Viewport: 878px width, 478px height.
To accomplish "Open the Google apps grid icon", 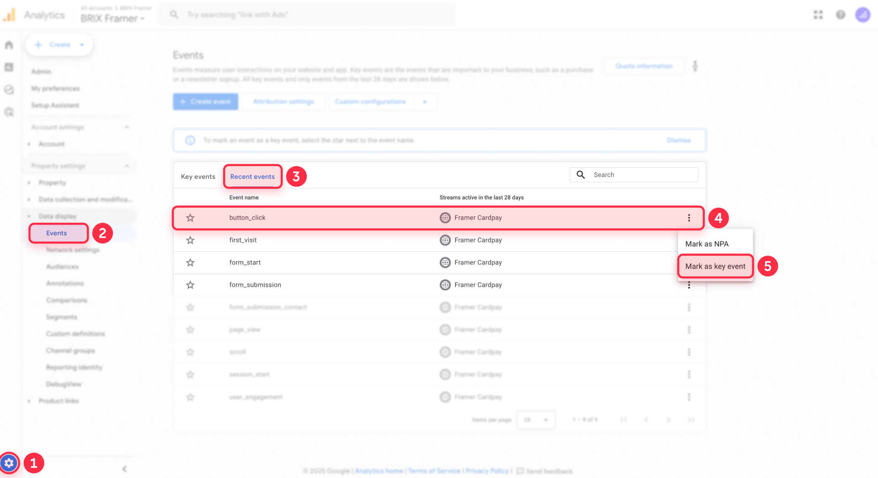I will 818,15.
